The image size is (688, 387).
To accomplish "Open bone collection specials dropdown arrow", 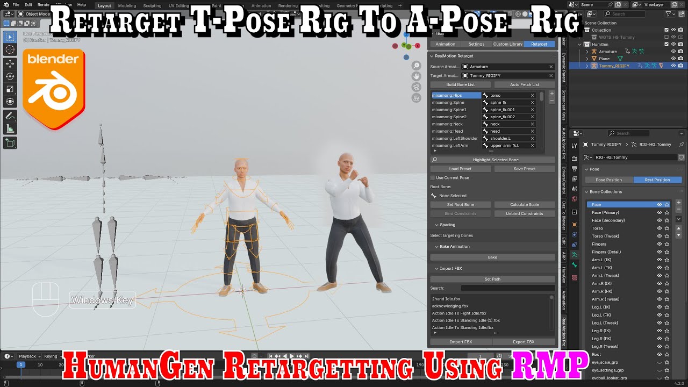I will (x=678, y=219).
